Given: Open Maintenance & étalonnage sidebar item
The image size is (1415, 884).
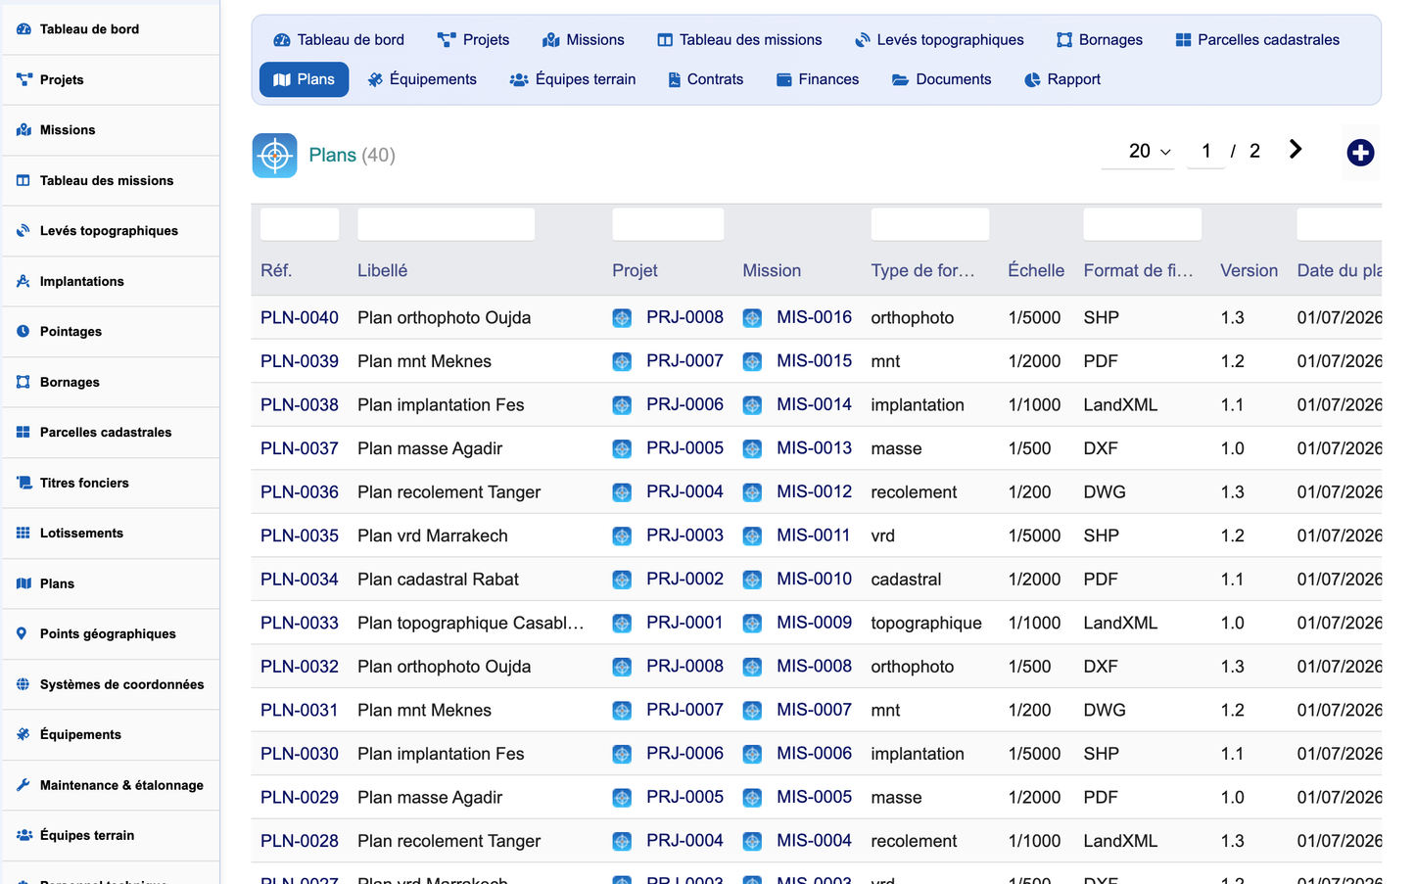Looking at the screenshot, I should [110, 786].
